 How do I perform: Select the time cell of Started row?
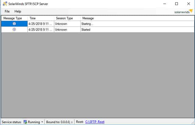pos(41,30)
